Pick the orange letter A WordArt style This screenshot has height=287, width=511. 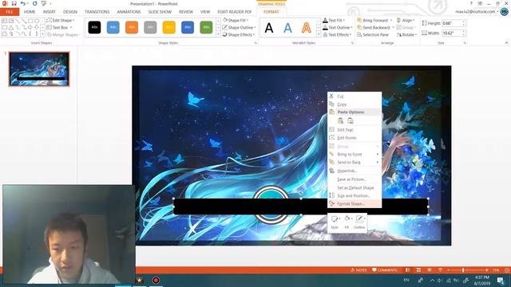coord(306,28)
